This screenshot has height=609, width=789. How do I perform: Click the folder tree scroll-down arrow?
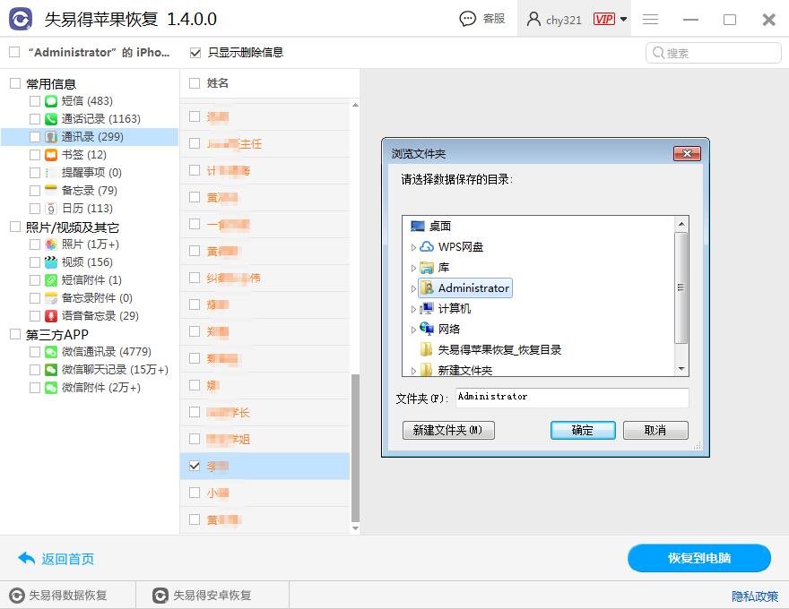point(681,369)
